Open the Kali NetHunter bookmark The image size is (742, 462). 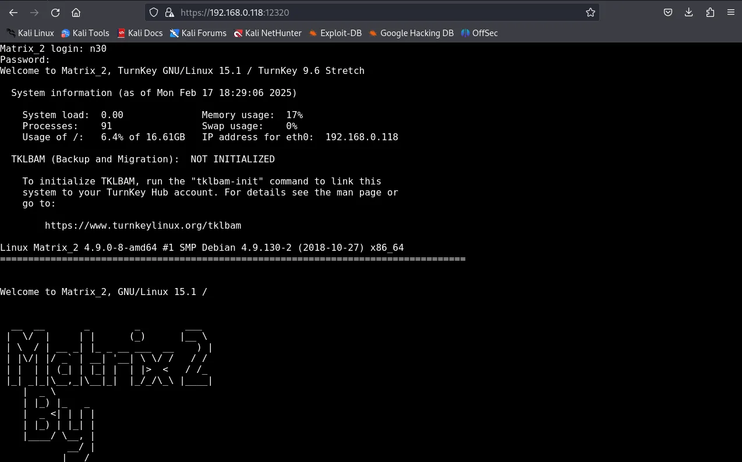[268, 33]
